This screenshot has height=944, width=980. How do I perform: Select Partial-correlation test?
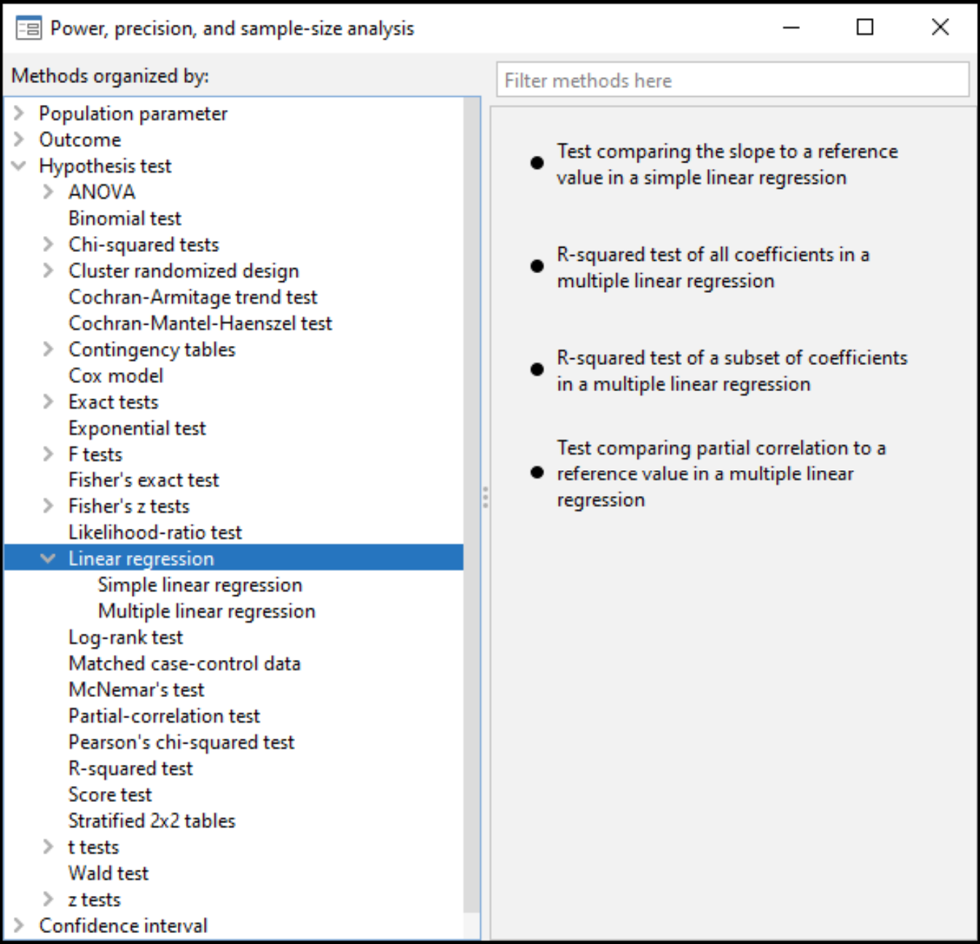pyautogui.click(x=164, y=715)
